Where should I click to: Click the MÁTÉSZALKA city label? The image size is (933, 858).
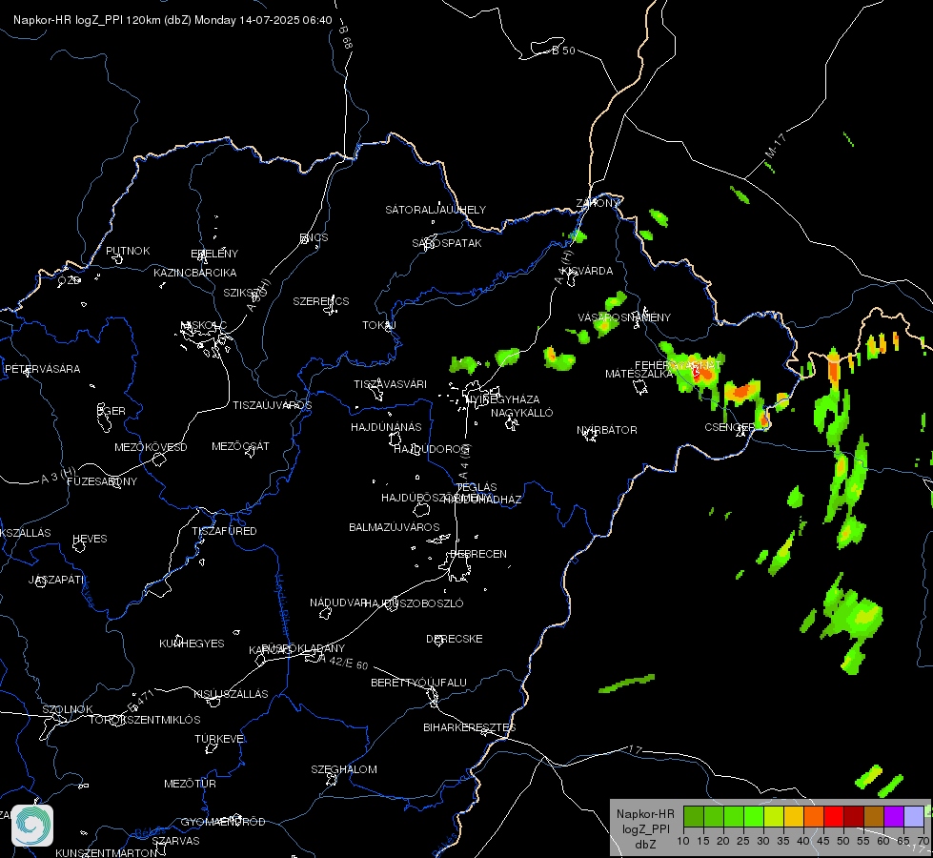[639, 374]
